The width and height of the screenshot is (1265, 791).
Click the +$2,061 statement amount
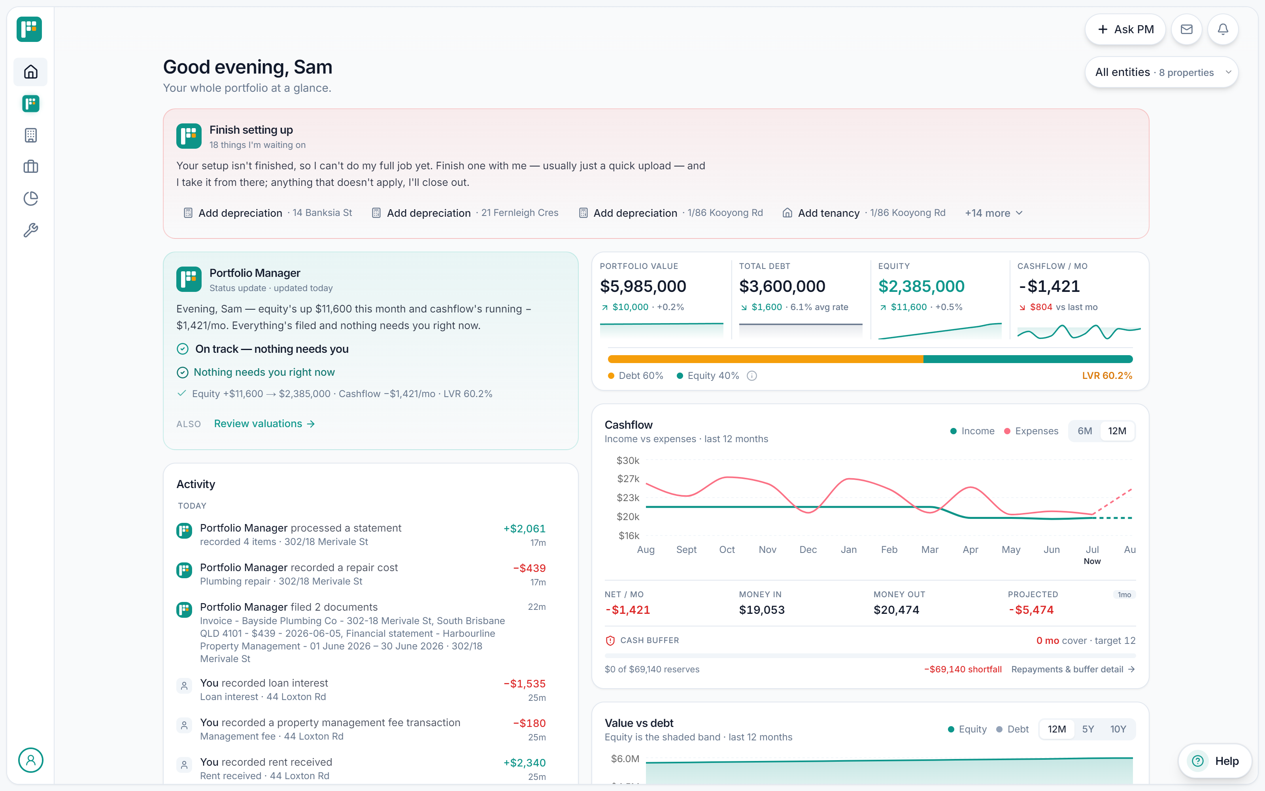(x=524, y=528)
